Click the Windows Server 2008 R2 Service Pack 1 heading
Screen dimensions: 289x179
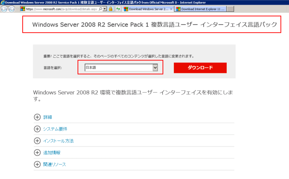(x=155, y=24)
